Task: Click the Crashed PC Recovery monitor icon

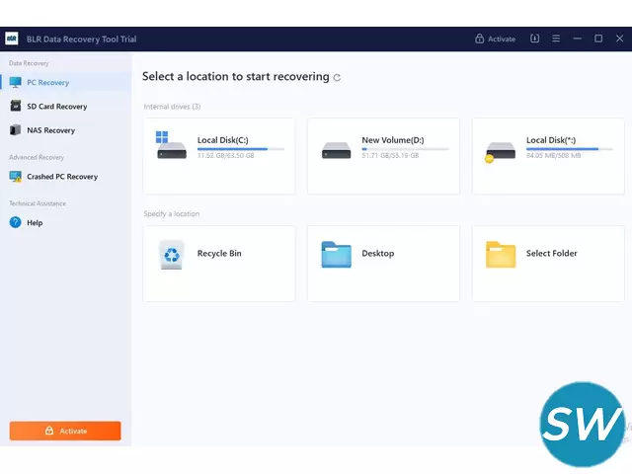Action: click(16, 177)
